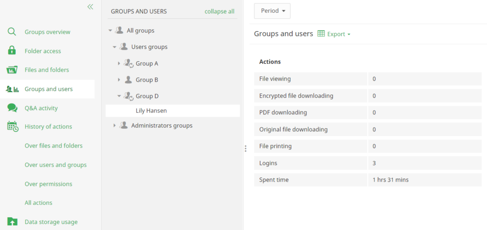
Task: Open Over files and folders history
Action: tap(54, 146)
